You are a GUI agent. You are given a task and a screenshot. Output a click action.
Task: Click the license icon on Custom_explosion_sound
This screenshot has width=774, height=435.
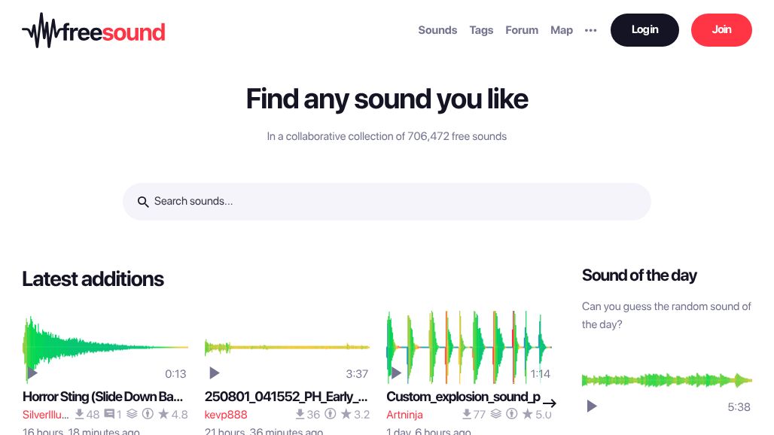[512, 414]
